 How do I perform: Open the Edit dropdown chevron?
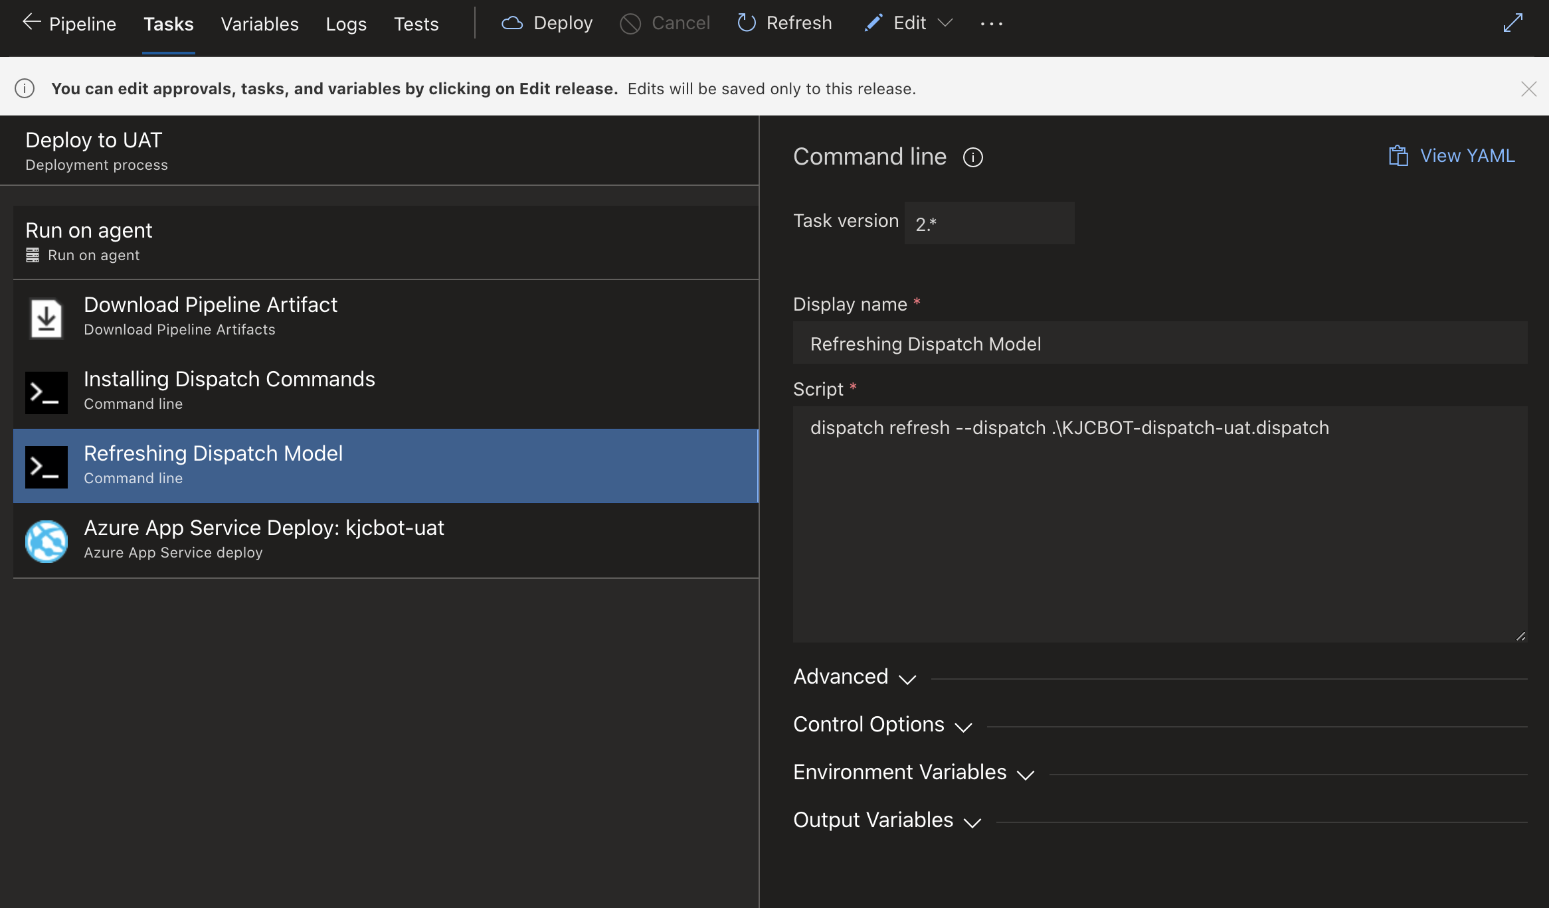pos(945,23)
